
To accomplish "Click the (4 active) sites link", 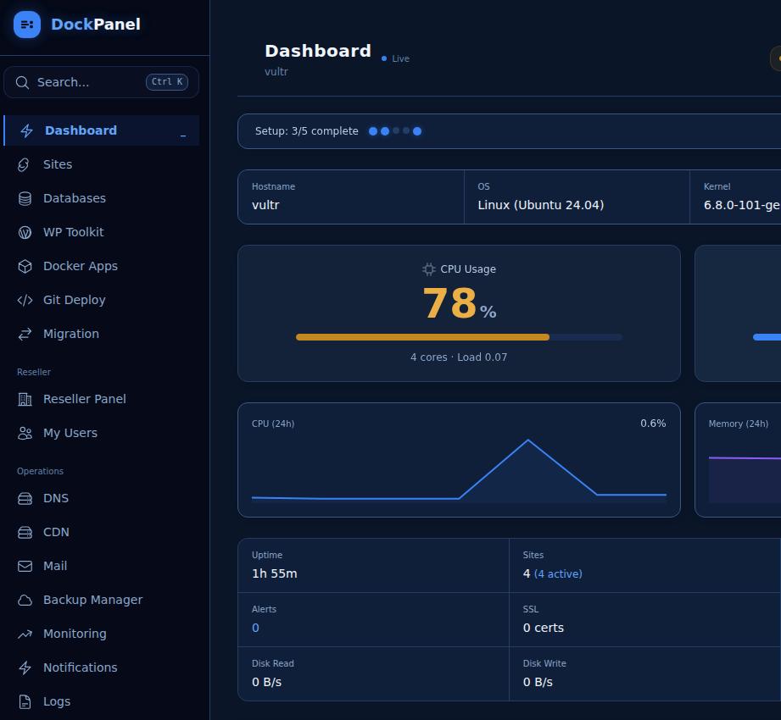I will point(558,574).
